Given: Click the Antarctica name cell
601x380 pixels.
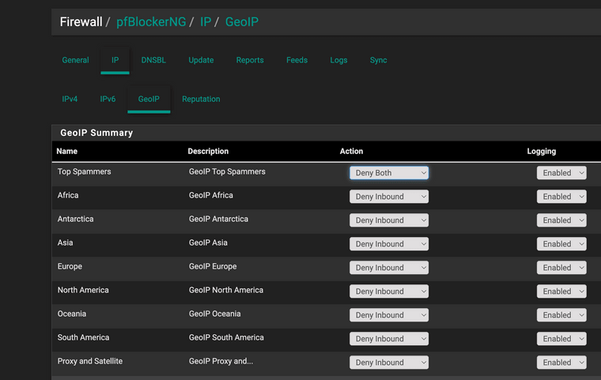Looking at the screenshot, I should coord(75,219).
